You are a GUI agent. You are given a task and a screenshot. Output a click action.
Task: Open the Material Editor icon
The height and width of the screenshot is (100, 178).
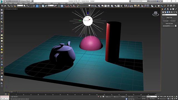(x=112, y=6)
